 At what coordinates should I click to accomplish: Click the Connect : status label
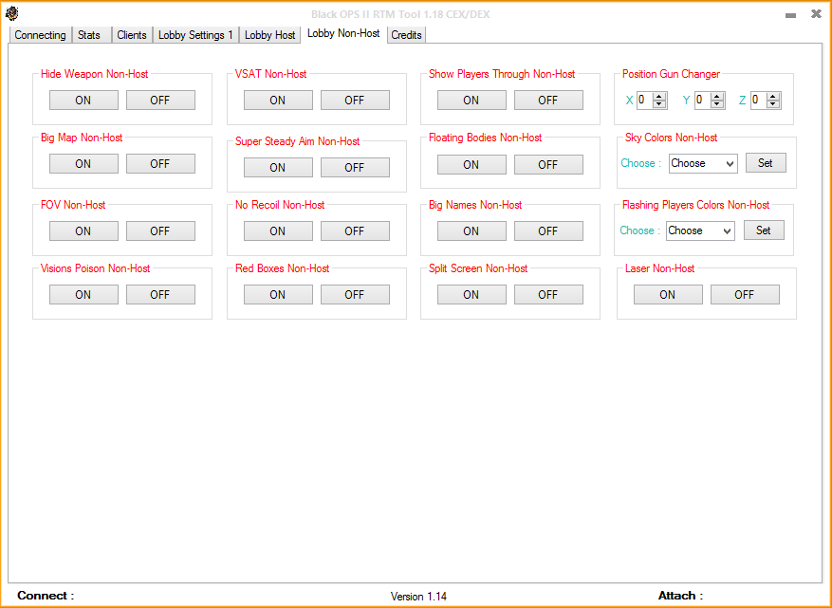click(46, 596)
